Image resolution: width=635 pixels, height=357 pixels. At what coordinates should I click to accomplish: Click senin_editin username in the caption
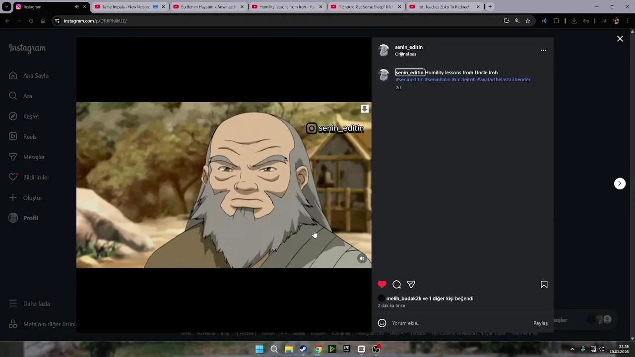pos(410,72)
